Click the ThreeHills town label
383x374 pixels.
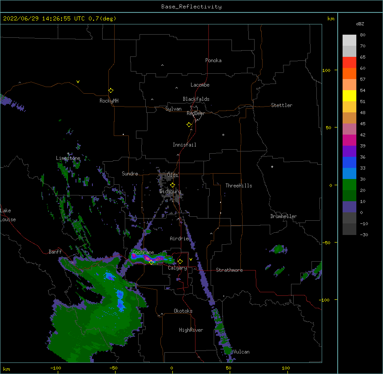click(x=239, y=186)
